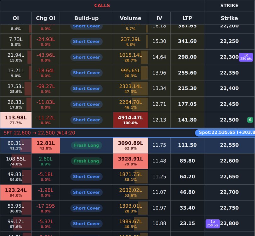The width and height of the screenshot is (255, 236).
Task: Sort by the Volume column header
Action: click(x=130, y=18)
